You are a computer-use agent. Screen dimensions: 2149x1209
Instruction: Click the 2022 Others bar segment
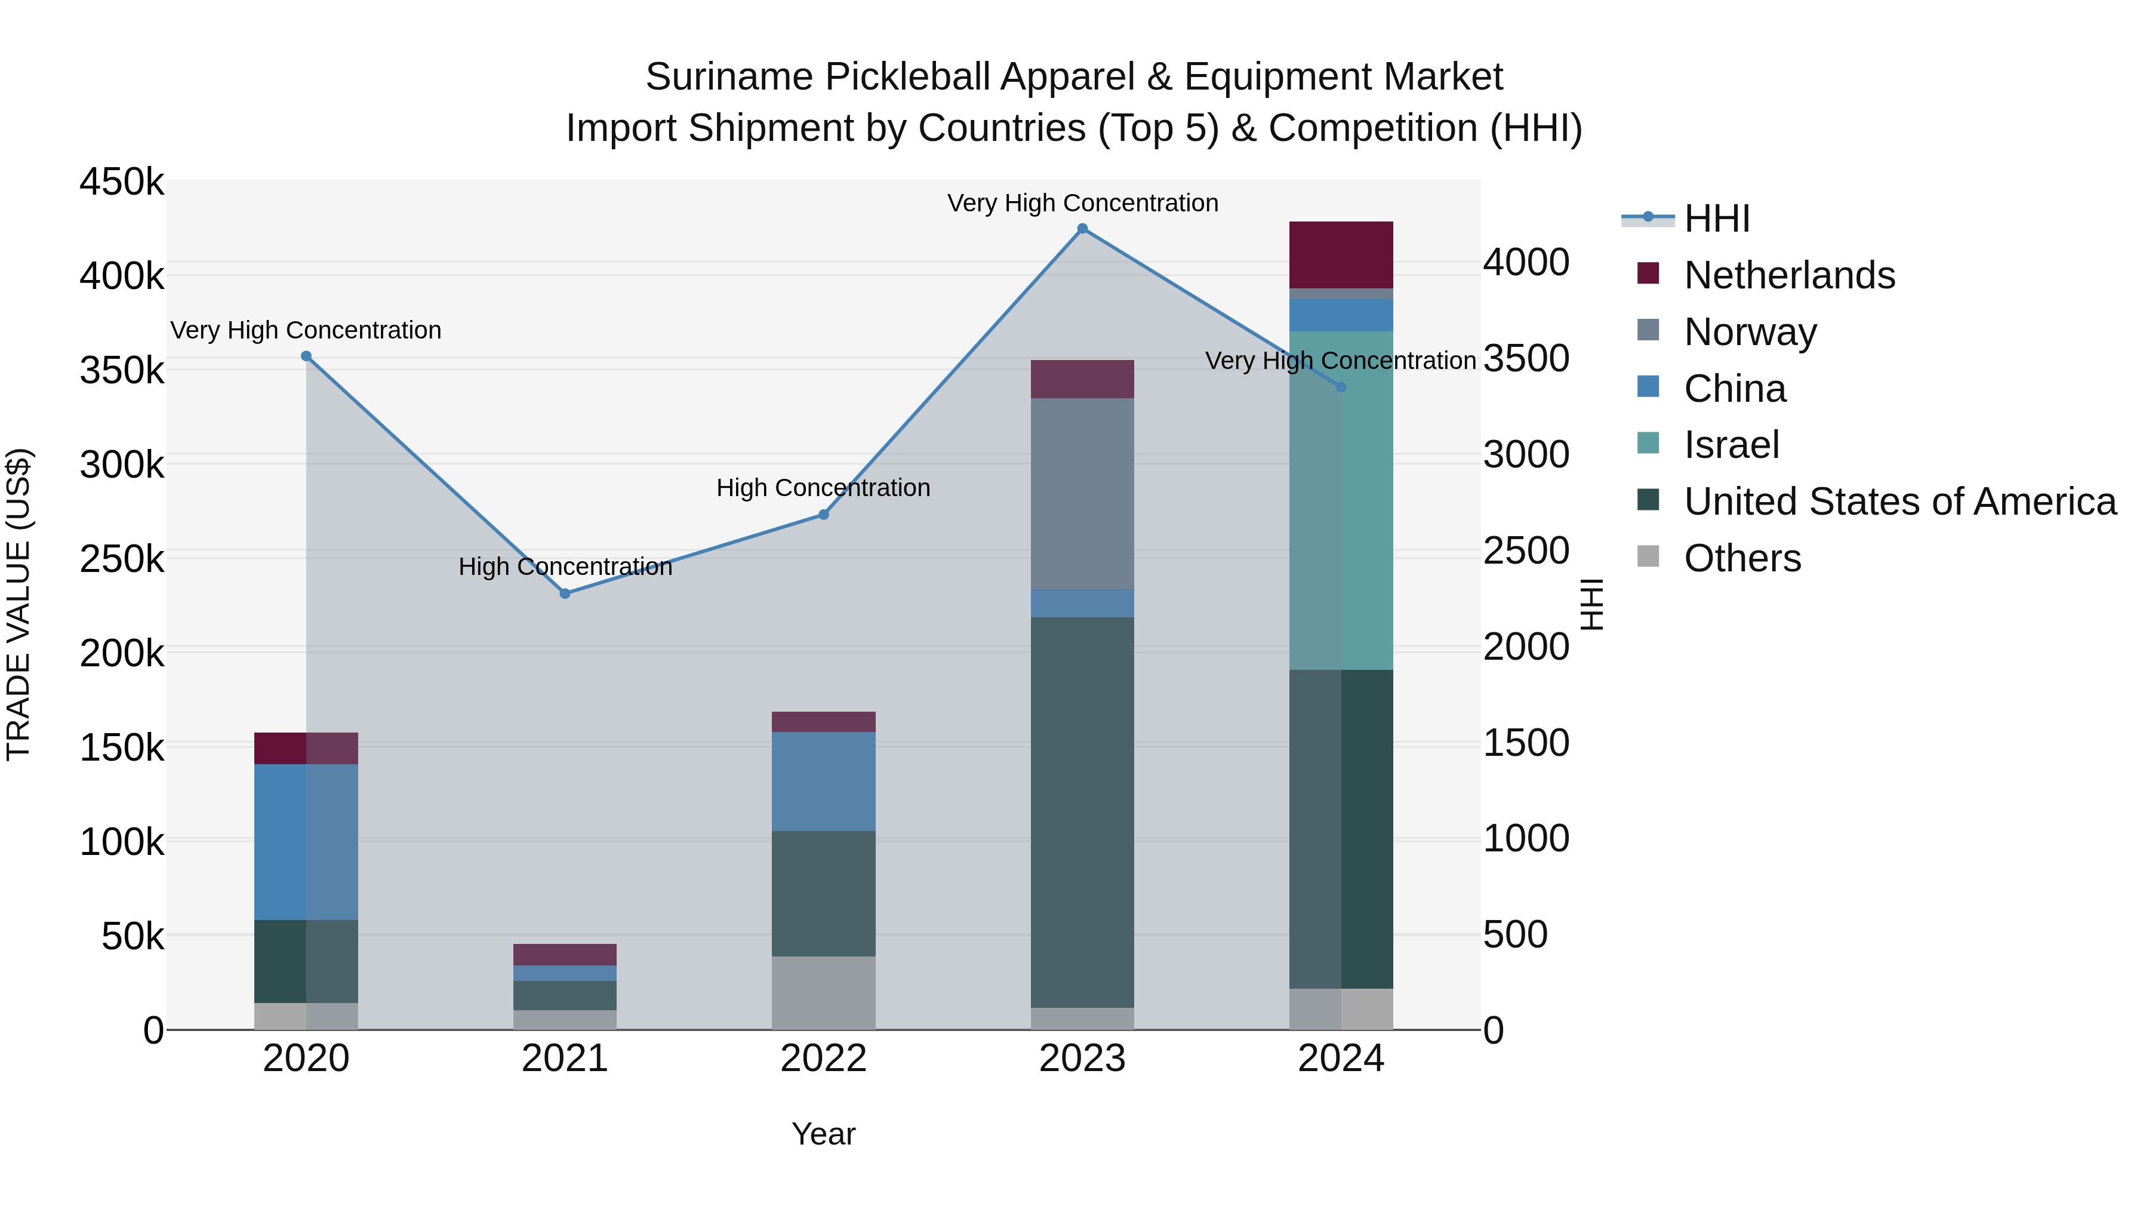(823, 993)
